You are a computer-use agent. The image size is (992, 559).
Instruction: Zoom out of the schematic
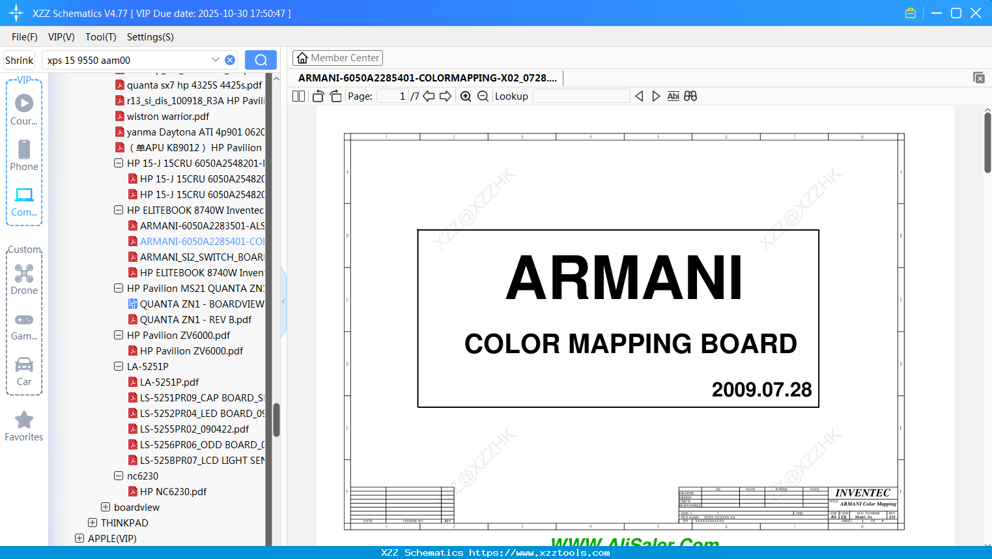pyautogui.click(x=483, y=96)
